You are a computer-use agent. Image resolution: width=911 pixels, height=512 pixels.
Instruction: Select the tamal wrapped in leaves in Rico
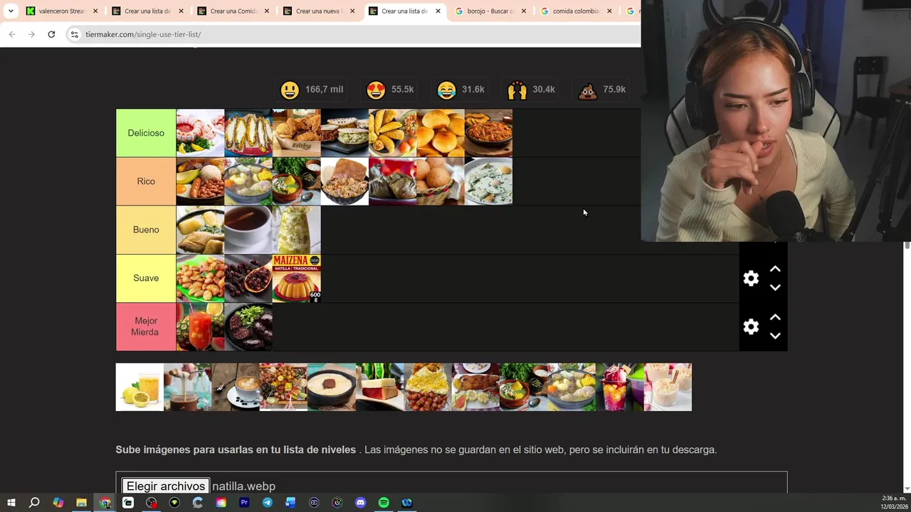pyautogui.click(x=393, y=181)
